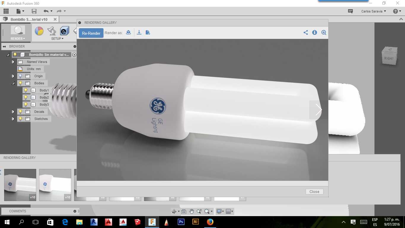Open the Zoom Window magnifier dropdown
Viewport: 405px width, 228px height.
coord(208,211)
